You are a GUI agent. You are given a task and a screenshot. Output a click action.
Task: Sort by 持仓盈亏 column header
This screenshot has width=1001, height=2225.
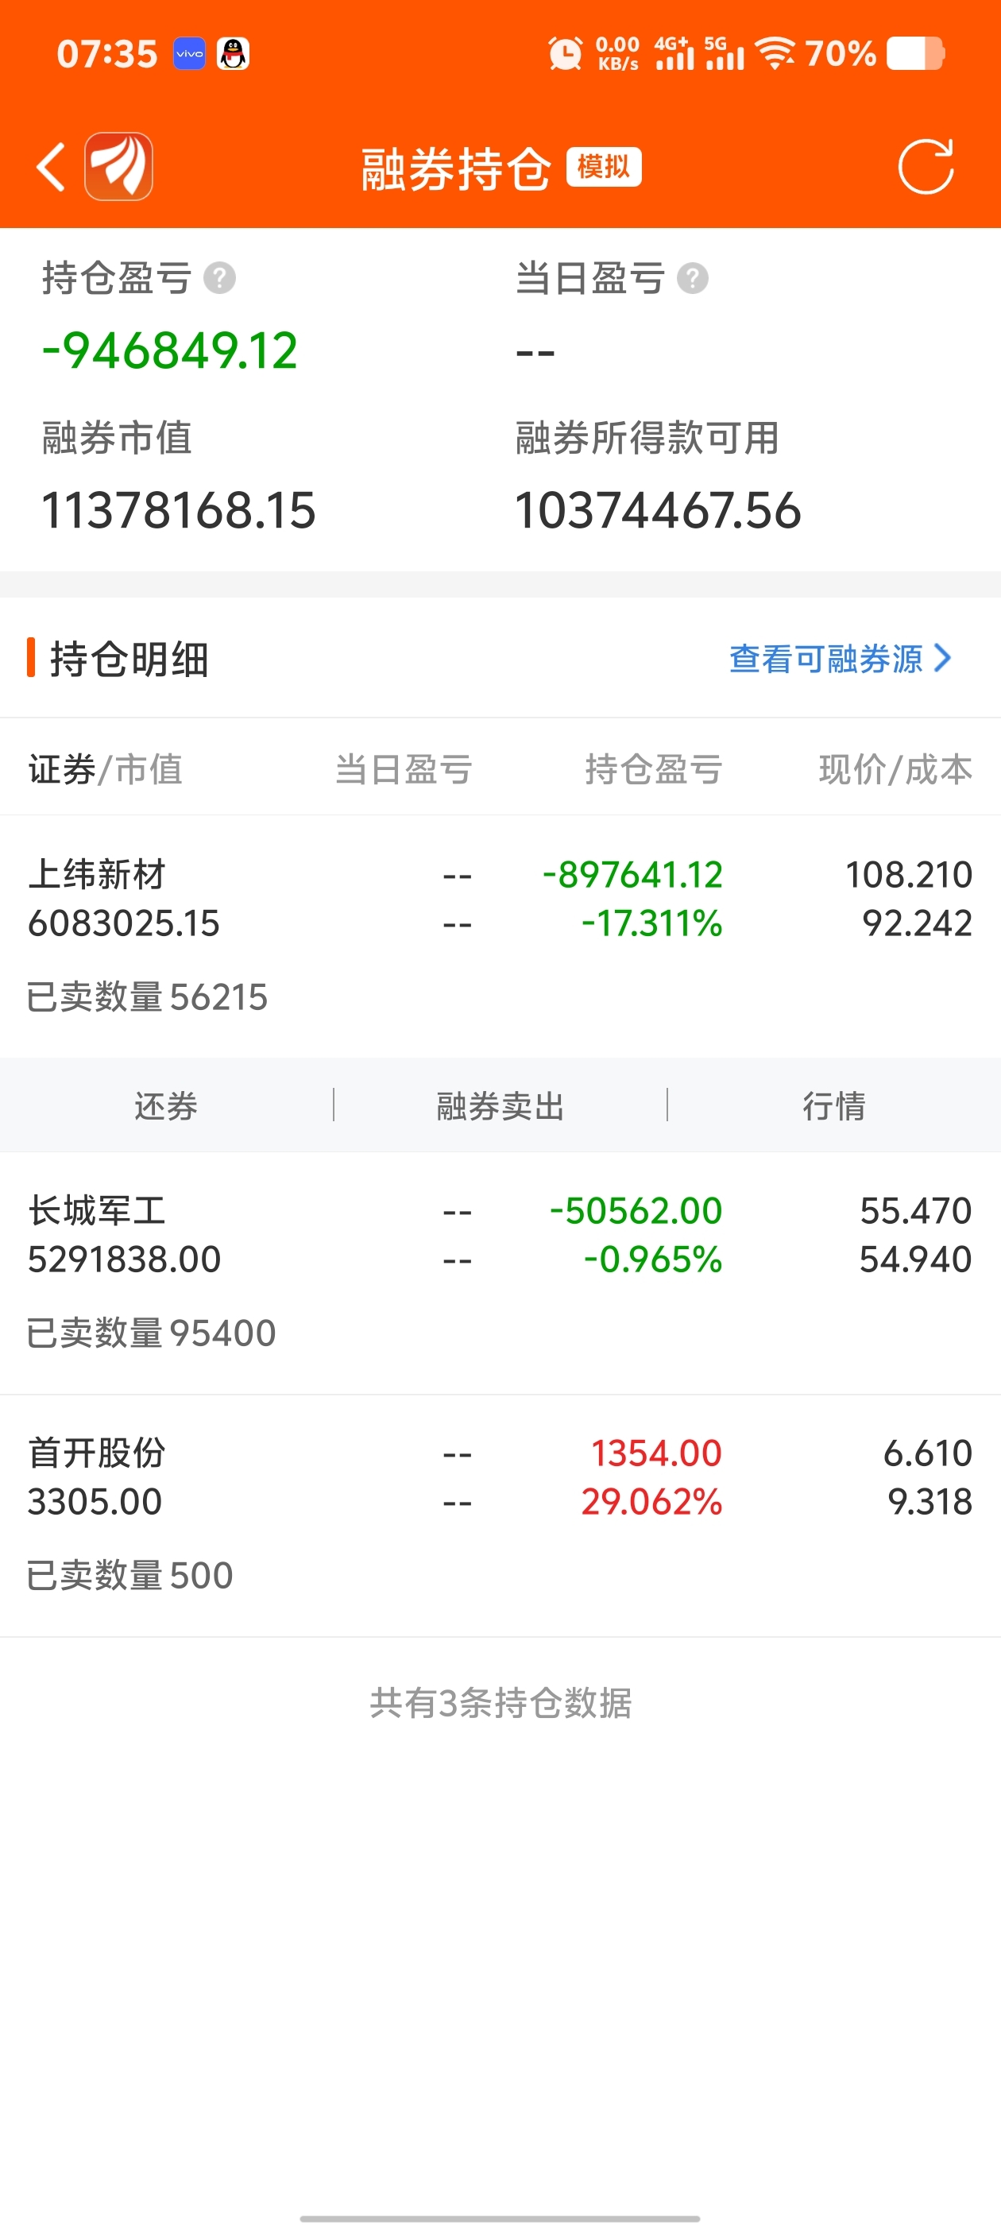pos(653,768)
